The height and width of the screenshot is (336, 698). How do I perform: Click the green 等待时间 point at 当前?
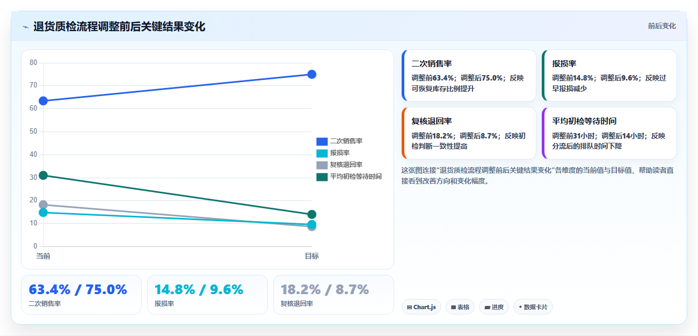pyautogui.click(x=43, y=176)
